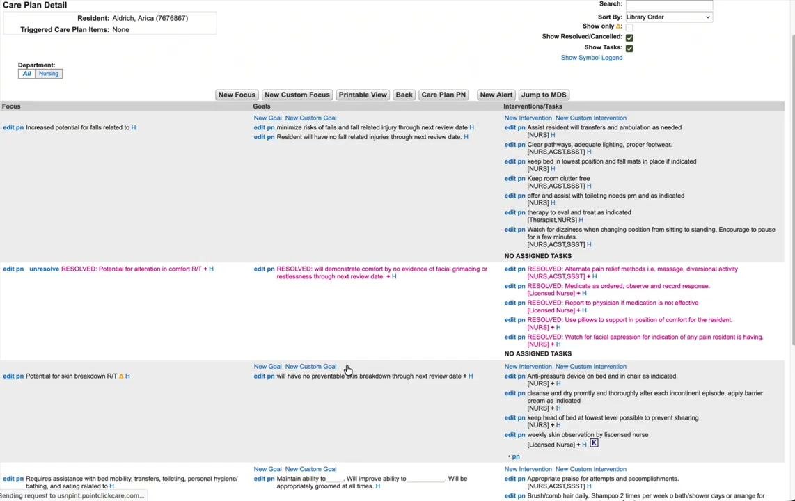Screen dimensions: 795x501
Task: Click New Goal for the falls focus
Action: pos(268,118)
